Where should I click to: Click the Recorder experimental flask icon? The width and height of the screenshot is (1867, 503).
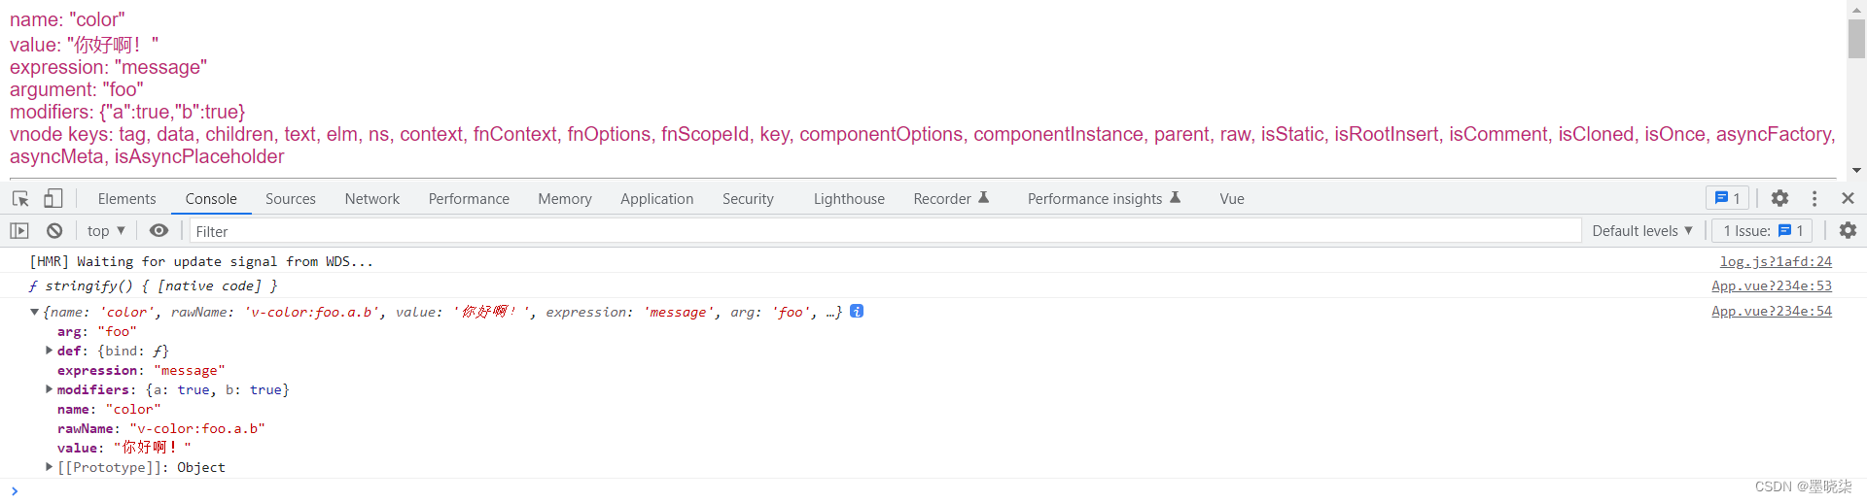(983, 197)
